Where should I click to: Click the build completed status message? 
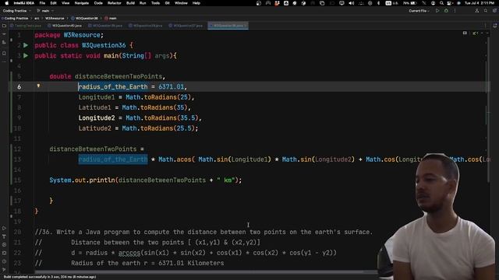coord(50,277)
